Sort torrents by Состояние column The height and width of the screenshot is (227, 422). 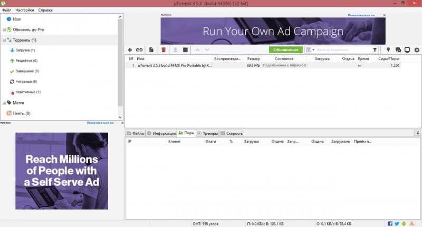pyautogui.click(x=284, y=58)
